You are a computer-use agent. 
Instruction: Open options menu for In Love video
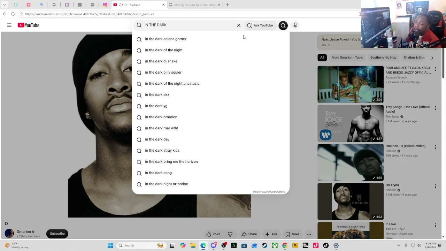coord(435,225)
